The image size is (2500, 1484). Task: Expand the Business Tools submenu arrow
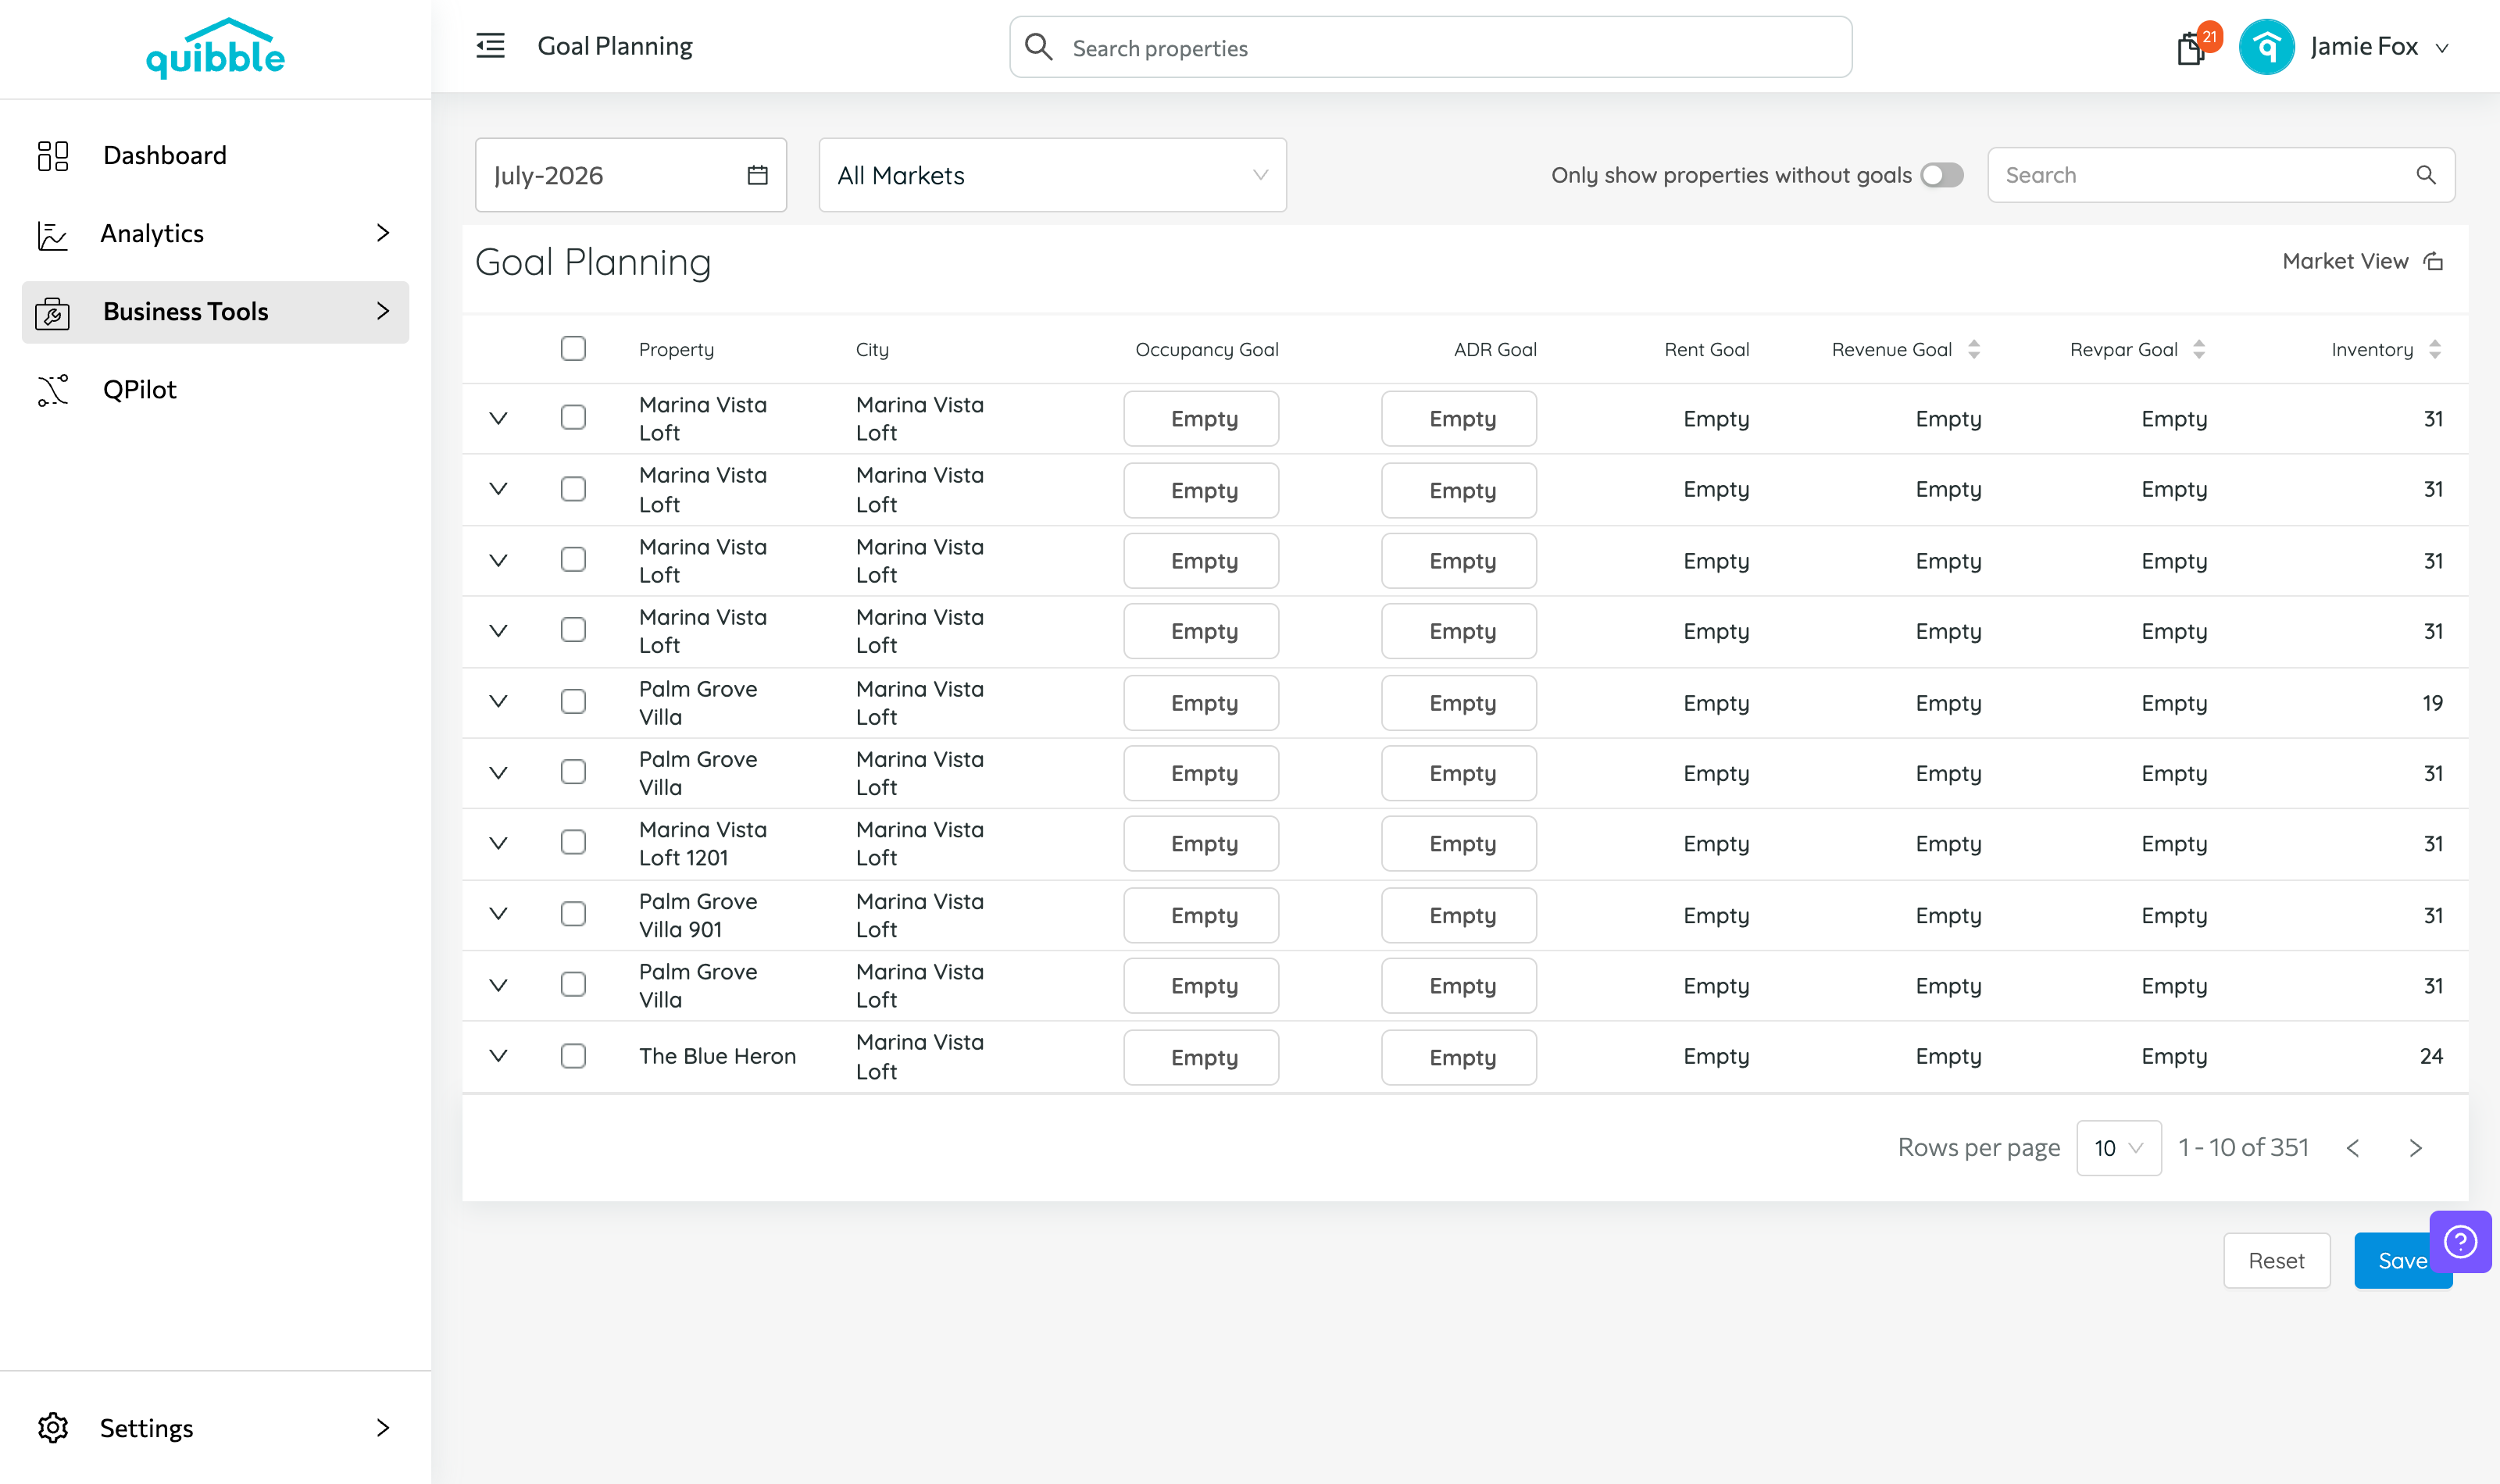pos(382,311)
